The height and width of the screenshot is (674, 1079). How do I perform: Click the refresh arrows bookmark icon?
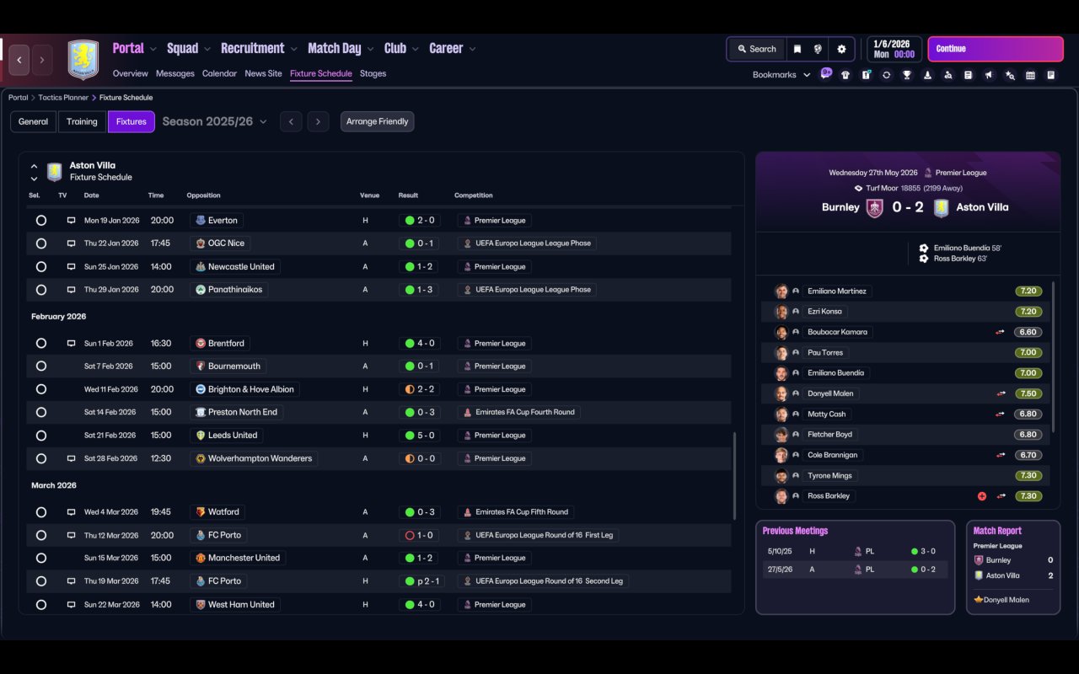(x=886, y=75)
